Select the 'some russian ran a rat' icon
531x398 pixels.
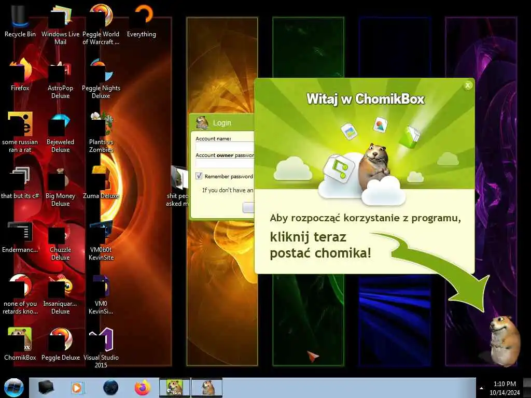coord(20,132)
